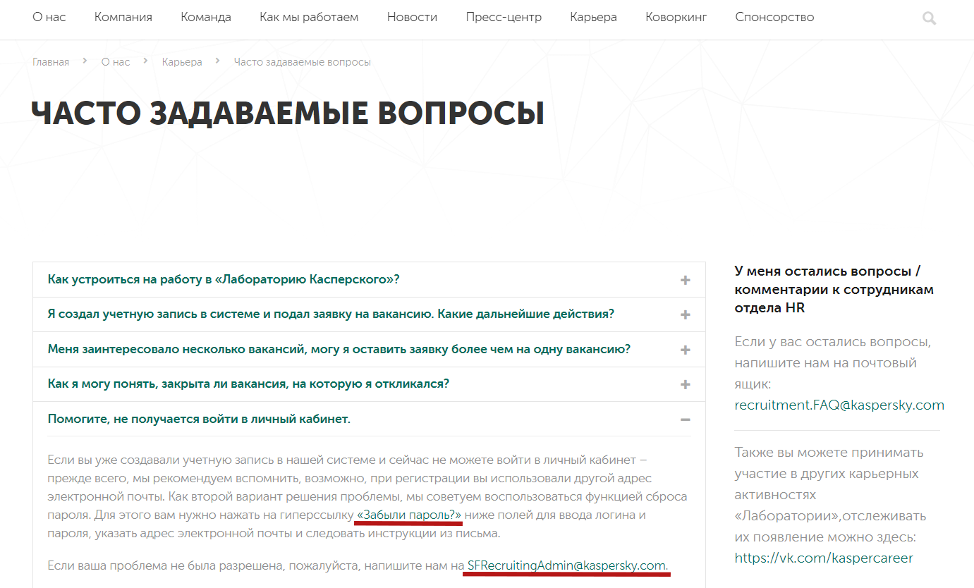This screenshot has height=588, width=974.
Task: Open the search magnifier icon
Action: (x=929, y=19)
